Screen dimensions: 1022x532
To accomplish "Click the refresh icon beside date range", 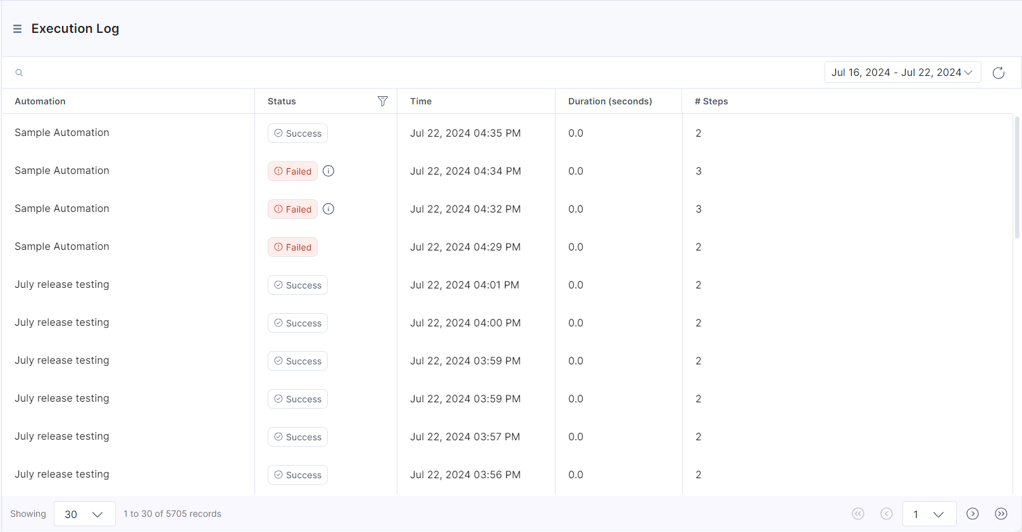I will [998, 73].
